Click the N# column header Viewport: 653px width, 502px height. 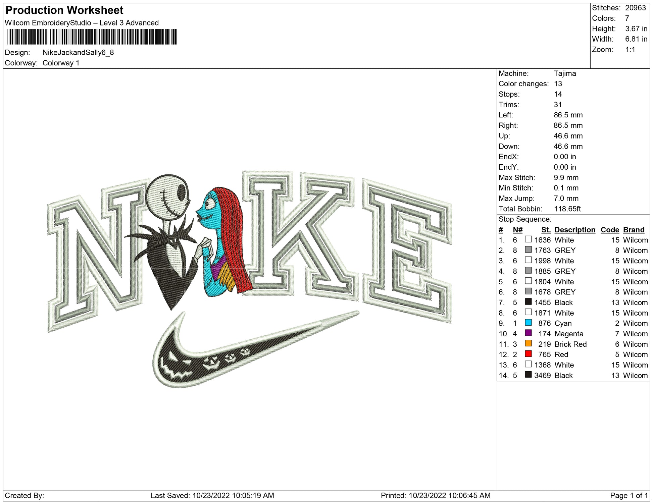coord(517,230)
